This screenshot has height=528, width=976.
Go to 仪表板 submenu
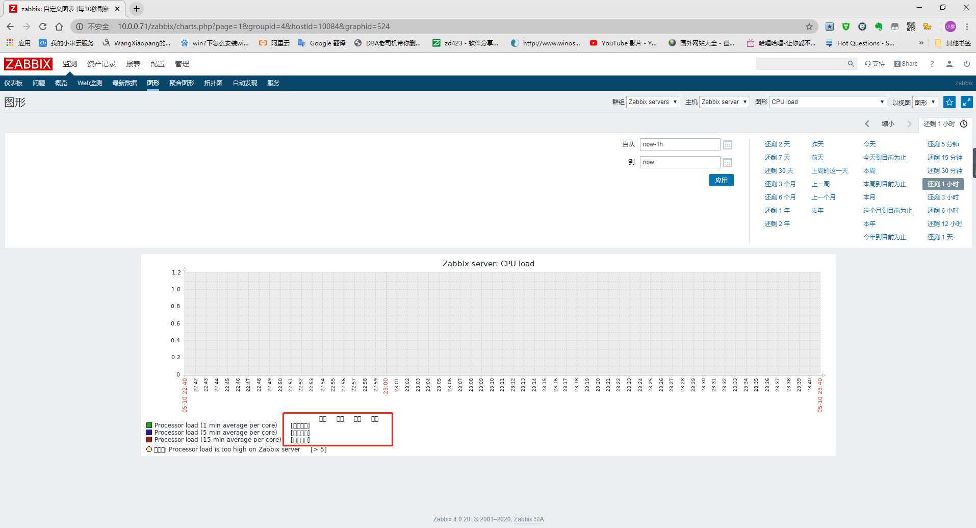point(13,83)
